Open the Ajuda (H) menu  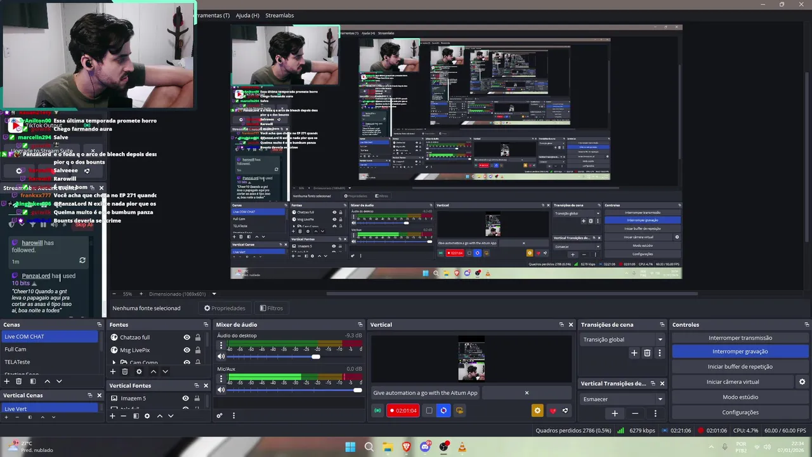coord(247,15)
